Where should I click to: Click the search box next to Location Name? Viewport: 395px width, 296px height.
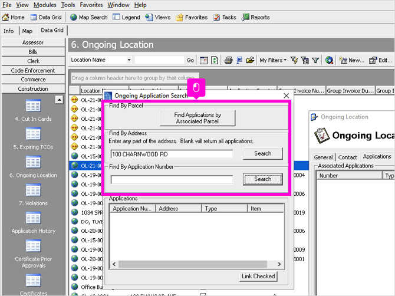point(159,60)
